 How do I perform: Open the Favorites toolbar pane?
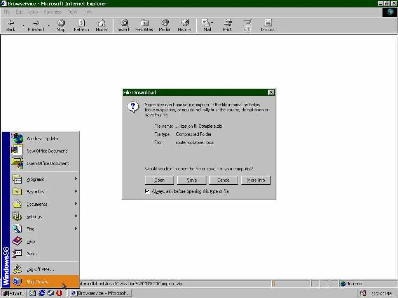[x=144, y=25]
